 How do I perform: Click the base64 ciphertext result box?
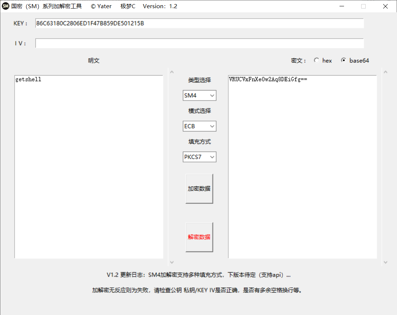click(x=302, y=164)
